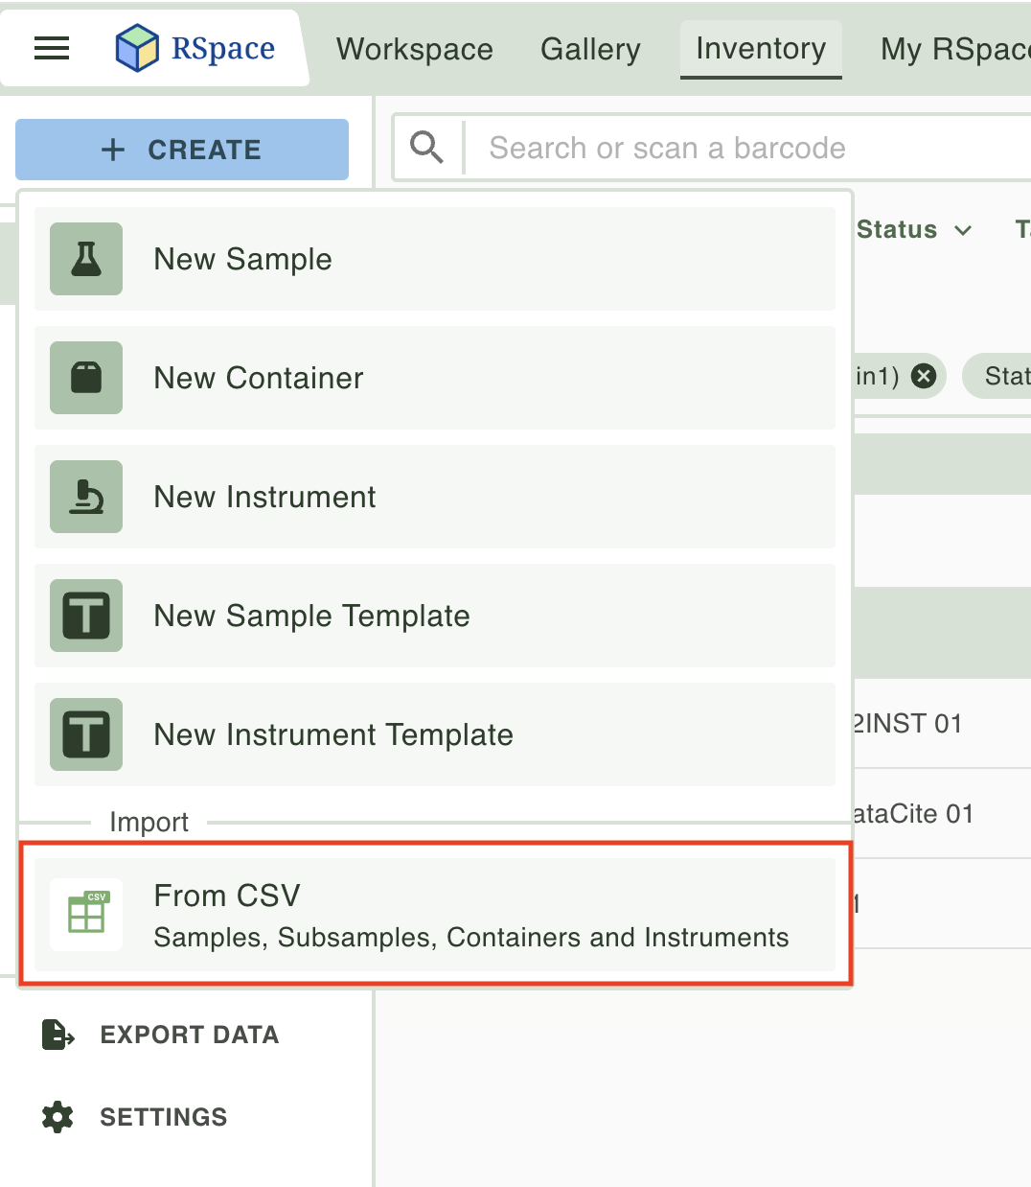Image resolution: width=1031 pixels, height=1187 pixels.
Task: Click the Settings gear icon
Action: (x=57, y=1117)
